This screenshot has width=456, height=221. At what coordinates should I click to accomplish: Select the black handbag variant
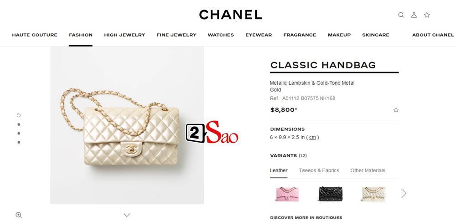(x=330, y=194)
